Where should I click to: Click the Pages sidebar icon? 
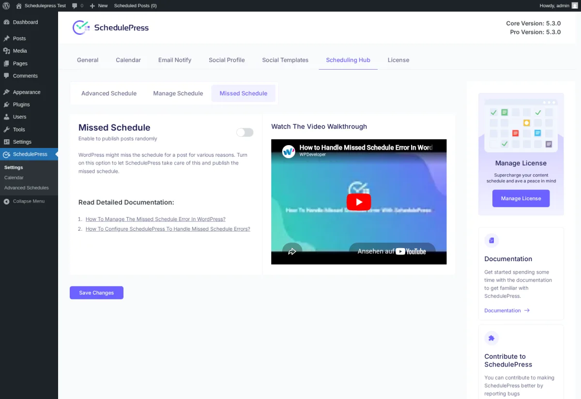point(6,63)
